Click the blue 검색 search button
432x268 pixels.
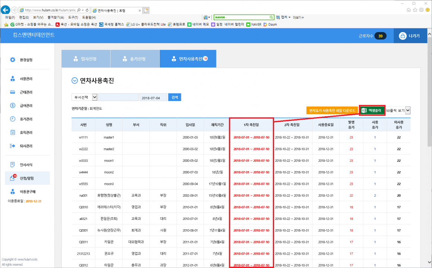174,97
